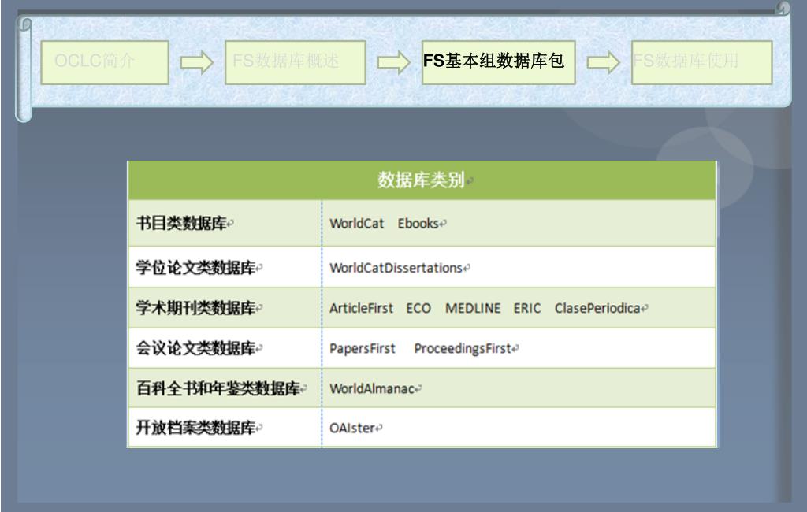Click the ClasePeriodica entry
Screen dimensions: 807x512
point(597,308)
